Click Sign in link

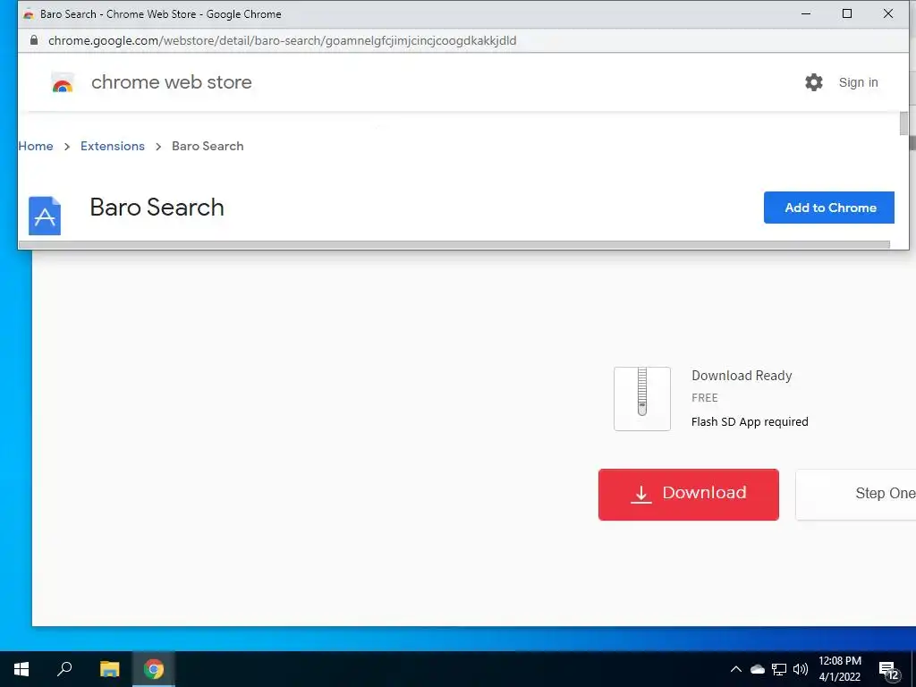coord(858,82)
